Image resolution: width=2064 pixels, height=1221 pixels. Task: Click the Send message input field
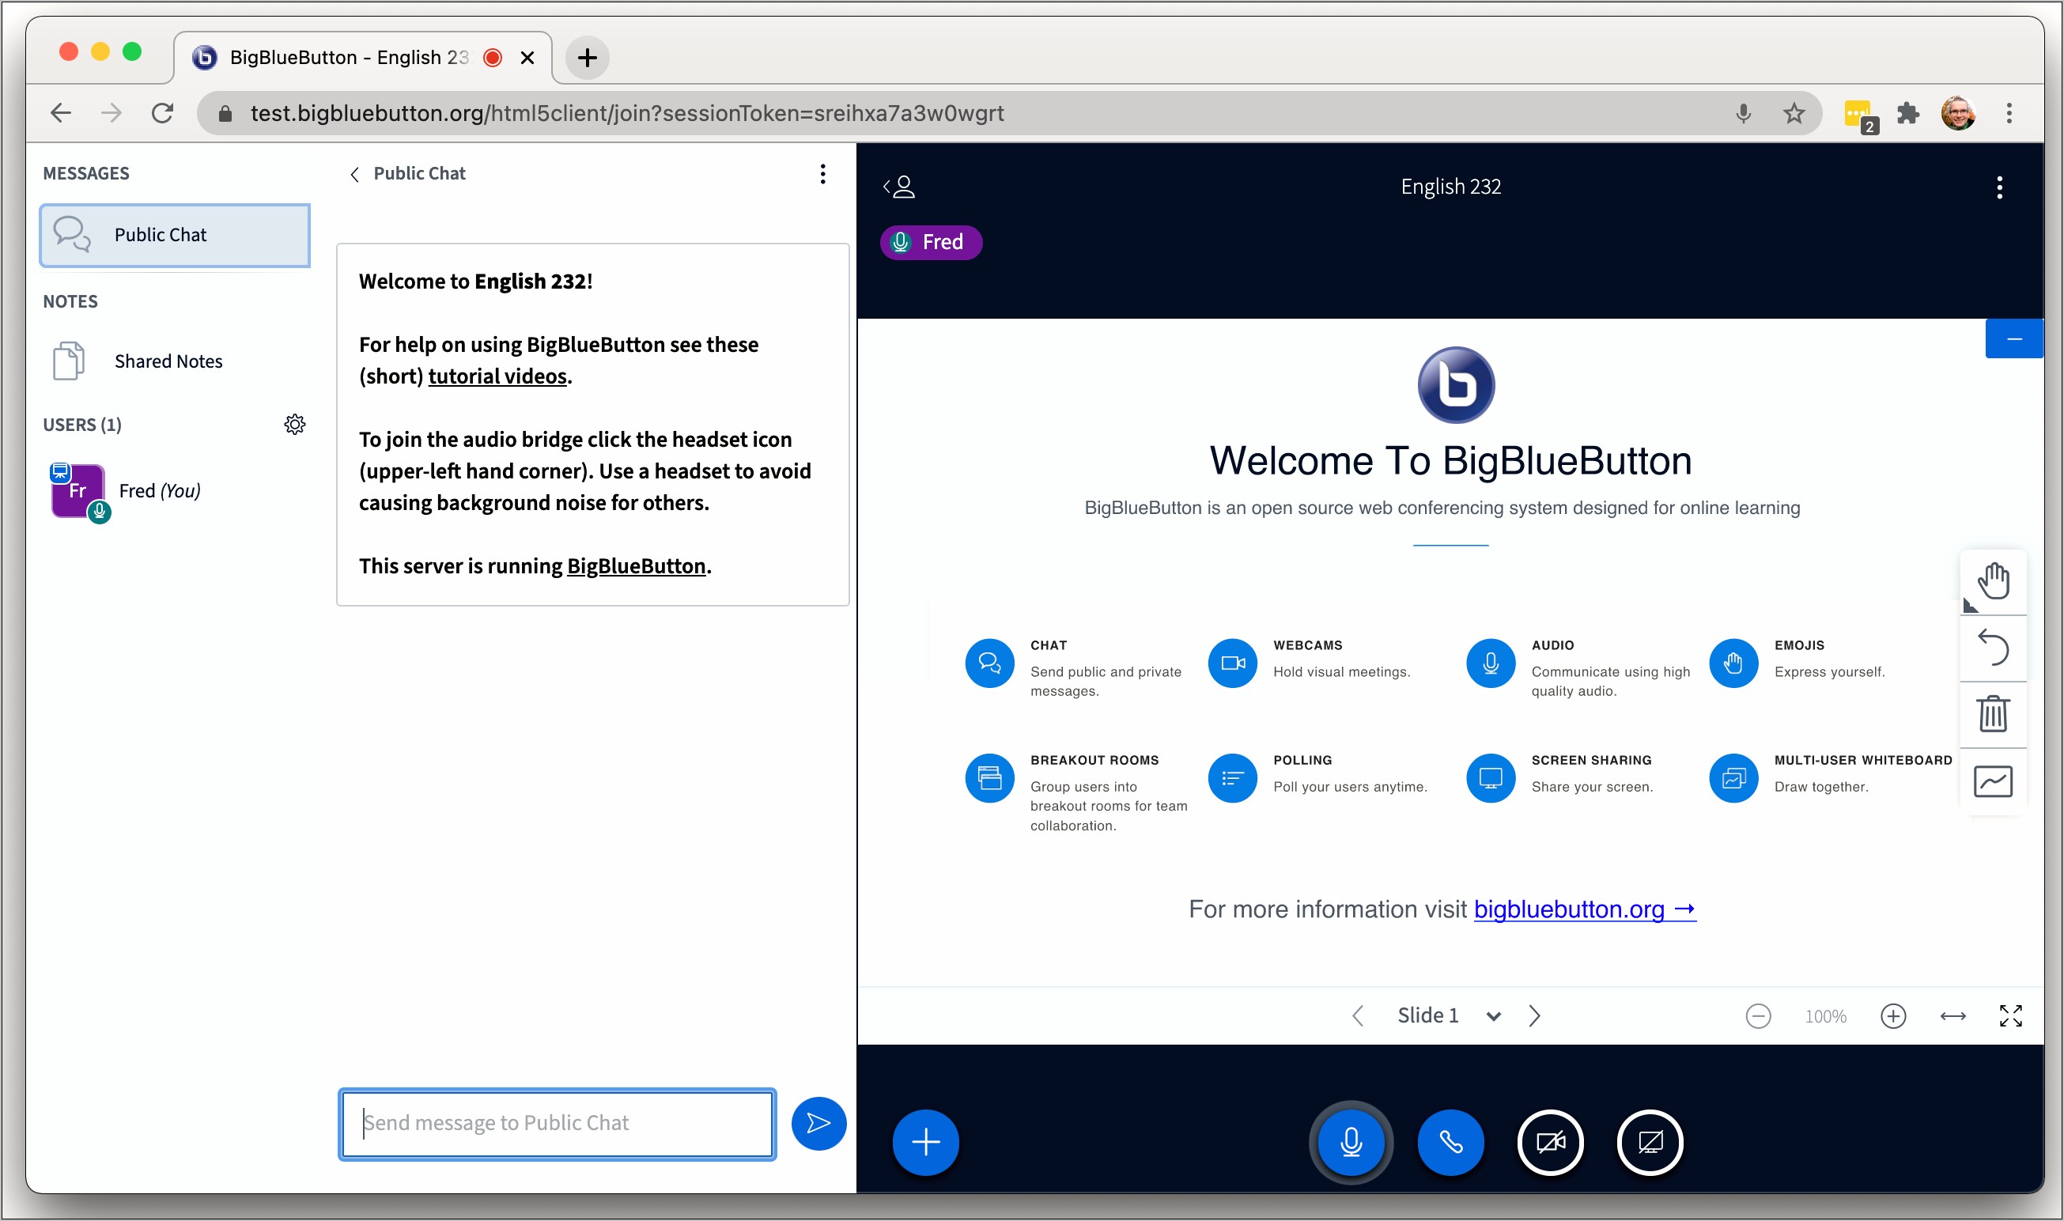(560, 1121)
